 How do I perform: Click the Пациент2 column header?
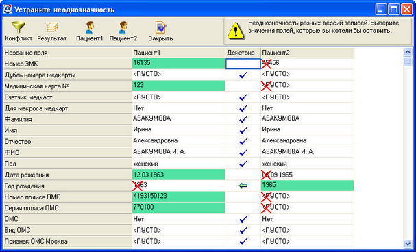[x=307, y=53]
